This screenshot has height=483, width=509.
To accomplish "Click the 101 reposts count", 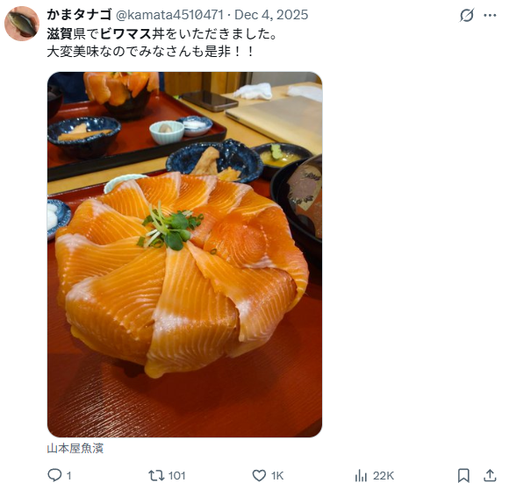I will [177, 475].
